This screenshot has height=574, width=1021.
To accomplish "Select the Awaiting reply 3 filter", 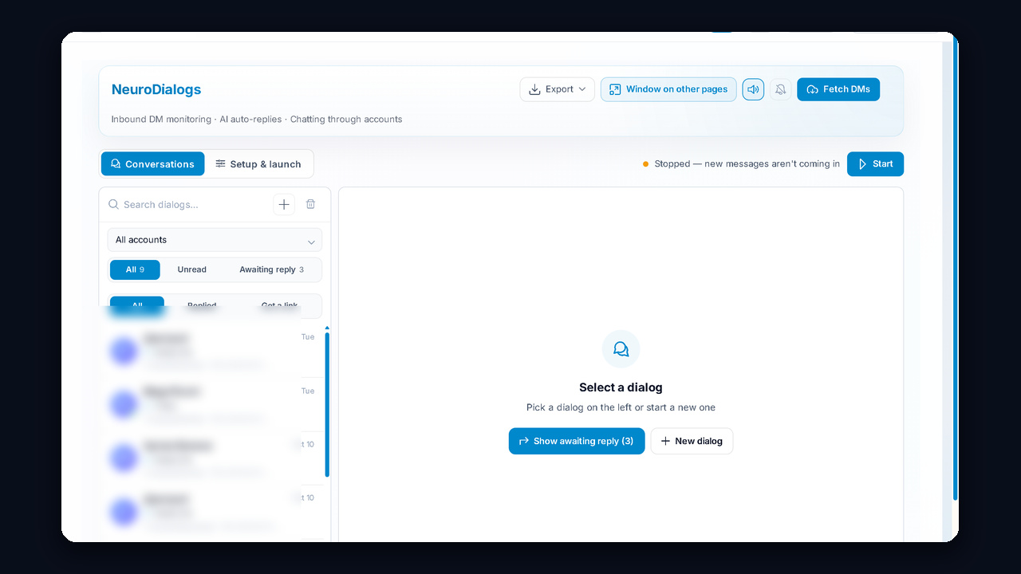I will tap(271, 269).
